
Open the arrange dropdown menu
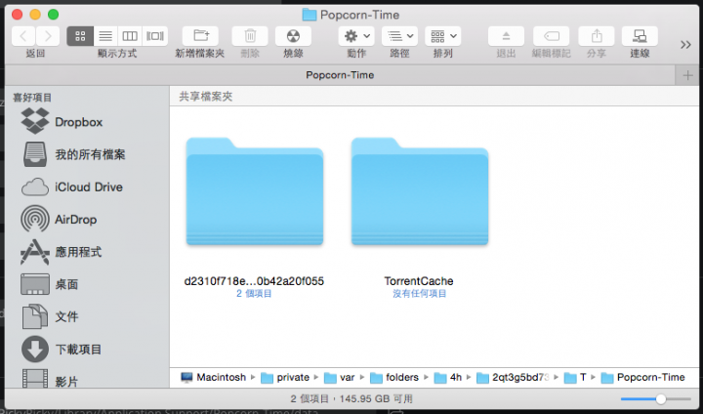[x=442, y=36]
